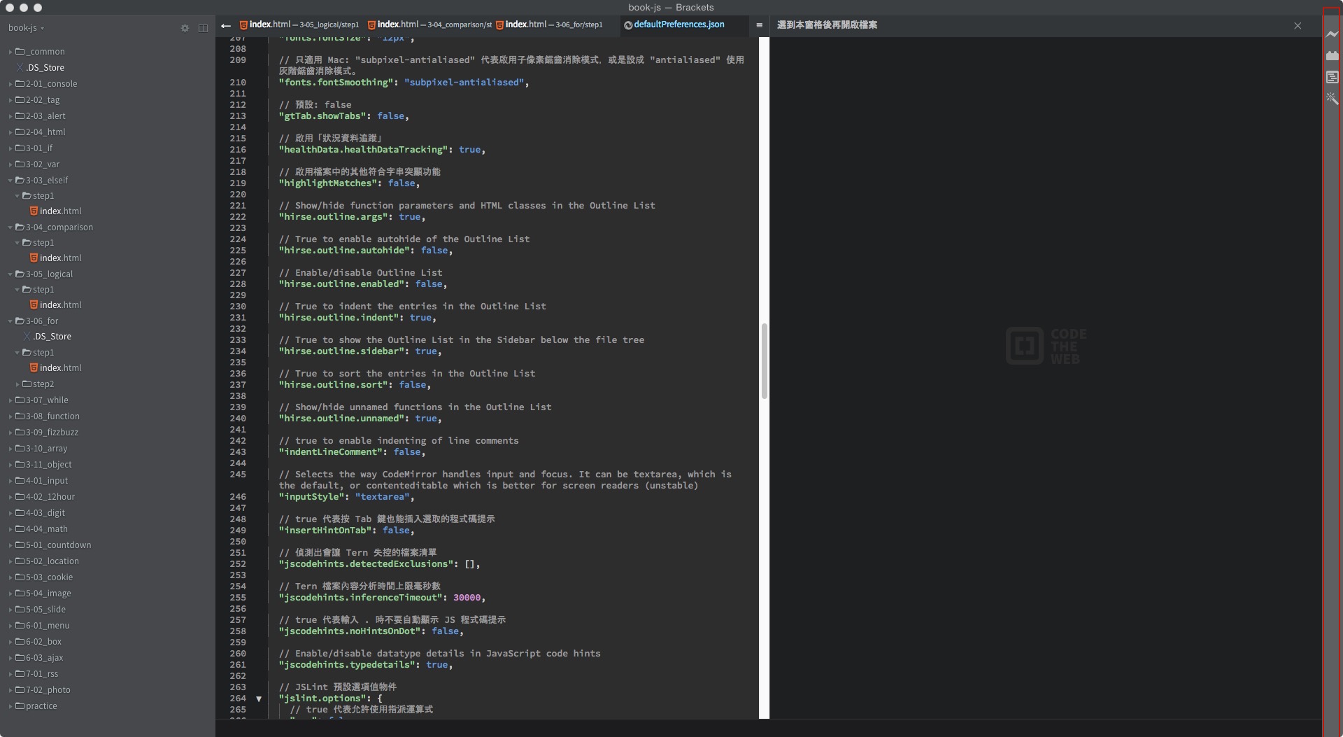Image resolution: width=1343 pixels, height=737 pixels.
Task: Toggle split view icon beside the gear
Action: 203,28
